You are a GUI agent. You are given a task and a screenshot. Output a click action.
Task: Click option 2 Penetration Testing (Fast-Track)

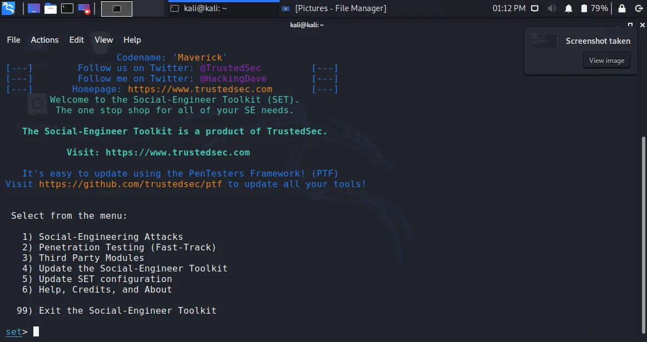pos(120,248)
